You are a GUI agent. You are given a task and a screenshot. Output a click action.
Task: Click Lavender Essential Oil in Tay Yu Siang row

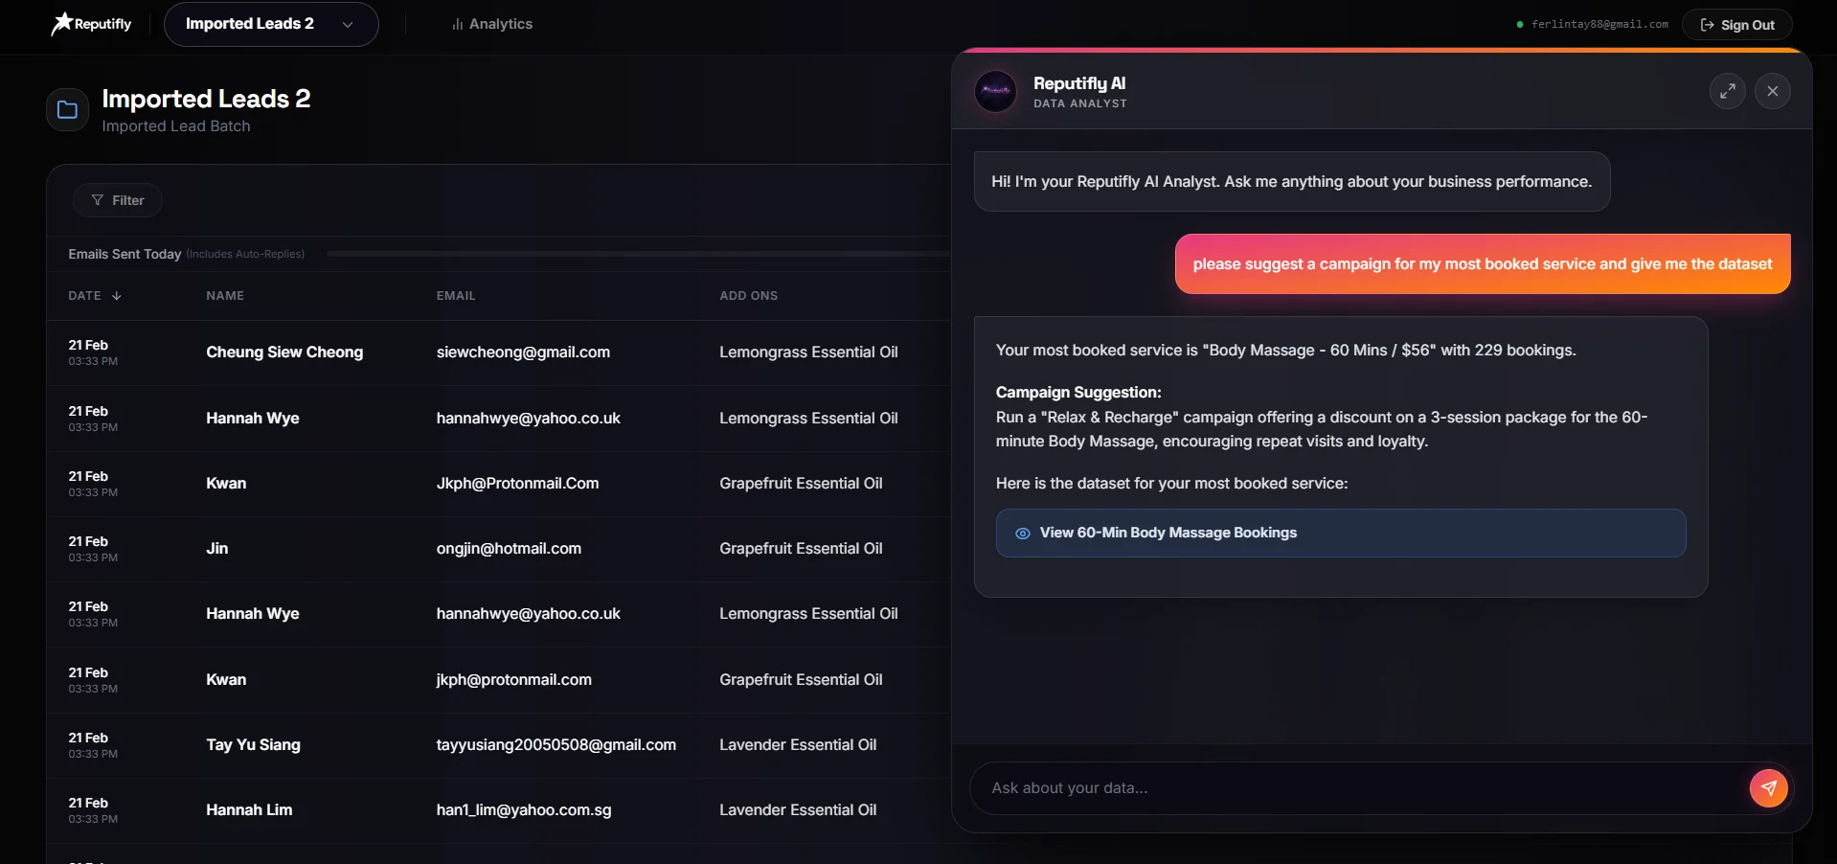[x=798, y=745]
